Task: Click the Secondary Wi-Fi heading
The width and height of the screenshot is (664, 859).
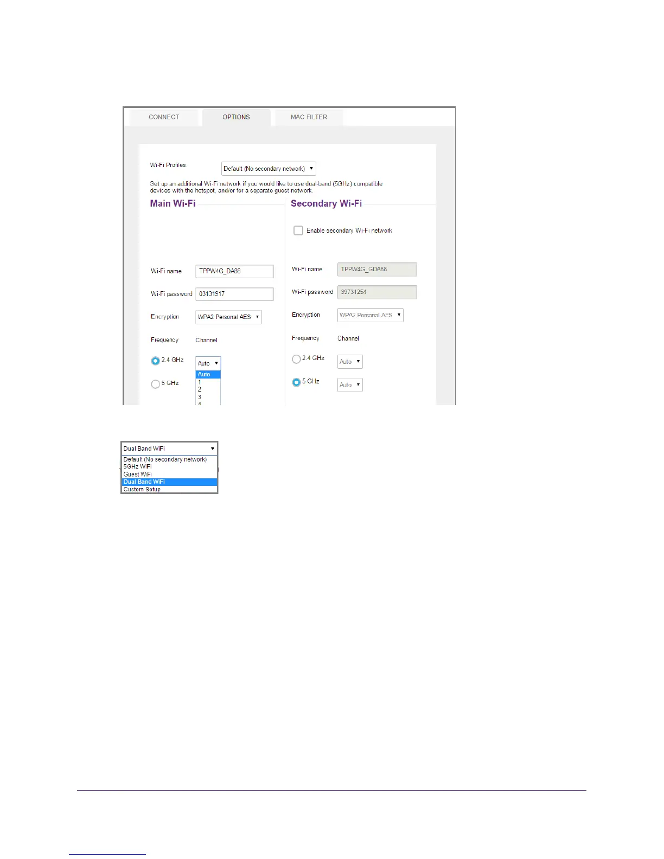Action: [x=326, y=203]
